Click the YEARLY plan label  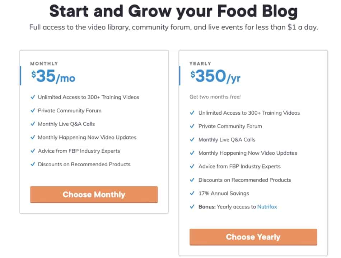[x=200, y=64]
